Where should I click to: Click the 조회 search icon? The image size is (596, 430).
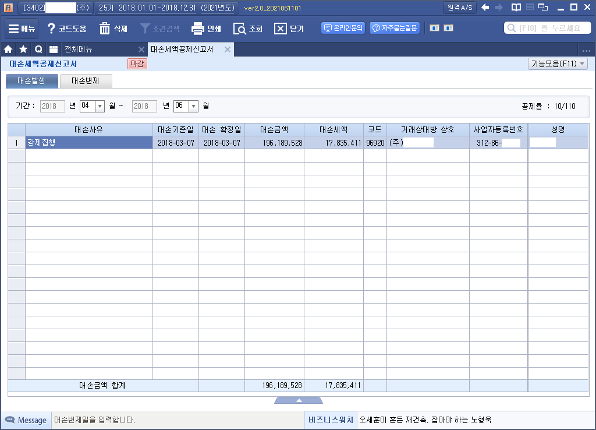coord(247,29)
